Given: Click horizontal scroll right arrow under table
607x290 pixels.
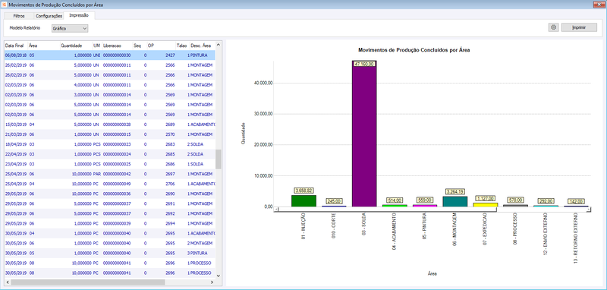Looking at the screenshot, I should pyautogui.click(x=212, y=282).
